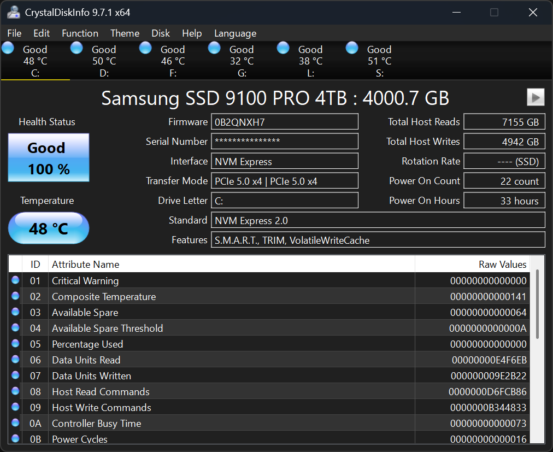Viewport: 553px width, 452px height.
Task: Select the C: drive tab
Action: coord(36,61)
